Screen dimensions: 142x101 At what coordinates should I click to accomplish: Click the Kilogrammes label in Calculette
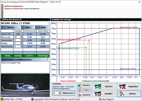tap(68, 93)
